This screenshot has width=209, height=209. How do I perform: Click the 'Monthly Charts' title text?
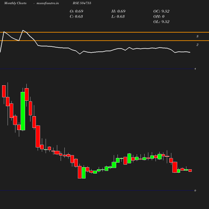(15, 3)
